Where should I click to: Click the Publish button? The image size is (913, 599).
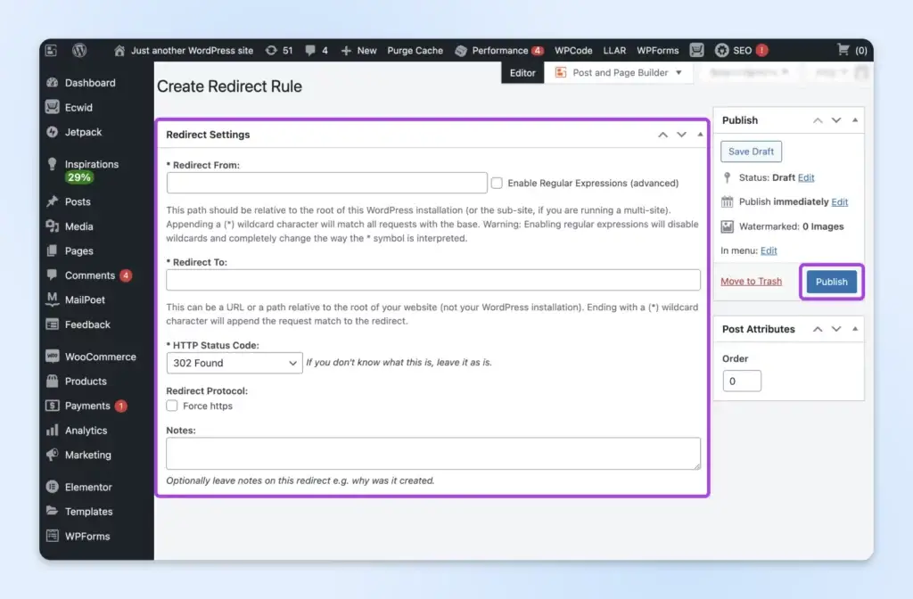tap(831, 282)
